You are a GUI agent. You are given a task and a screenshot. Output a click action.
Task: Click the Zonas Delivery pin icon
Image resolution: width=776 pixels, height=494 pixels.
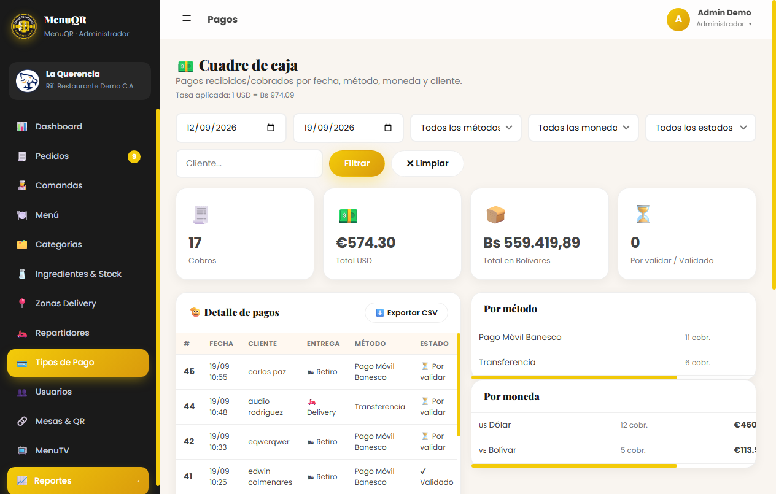(x=22, y=303)
